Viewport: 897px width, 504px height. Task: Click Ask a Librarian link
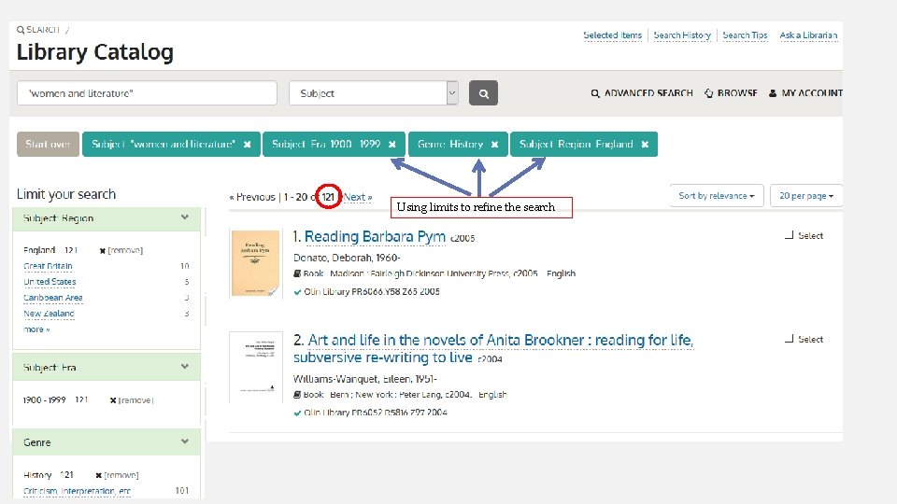point(808,35)
